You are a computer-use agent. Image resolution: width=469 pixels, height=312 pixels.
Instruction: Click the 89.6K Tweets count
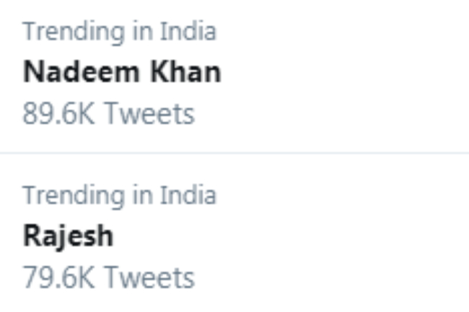pyautogui.click(x=108, y=114)
